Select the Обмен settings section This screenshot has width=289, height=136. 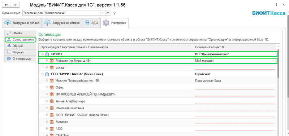click(20, 33)
